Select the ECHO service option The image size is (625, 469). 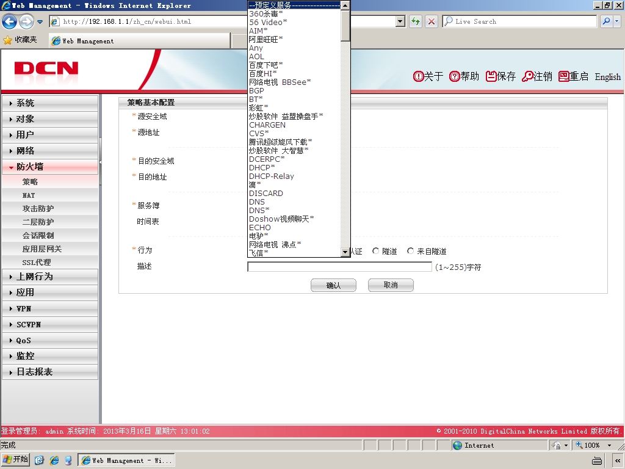294,228
